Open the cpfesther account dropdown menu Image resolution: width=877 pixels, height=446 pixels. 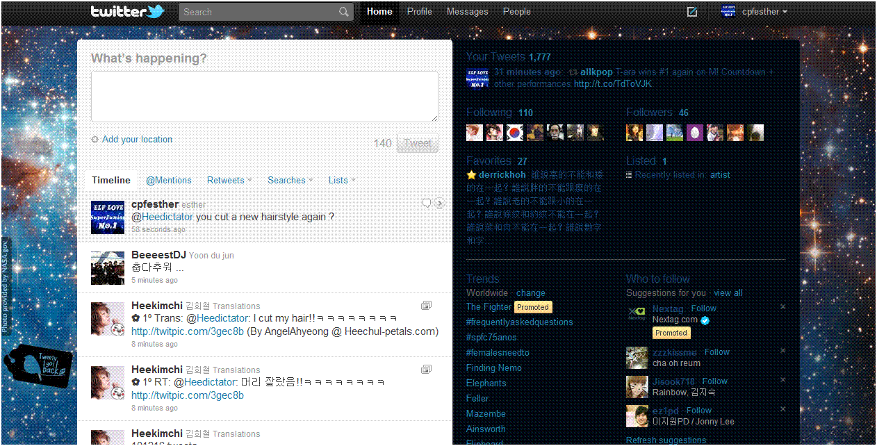pos(764,12)
